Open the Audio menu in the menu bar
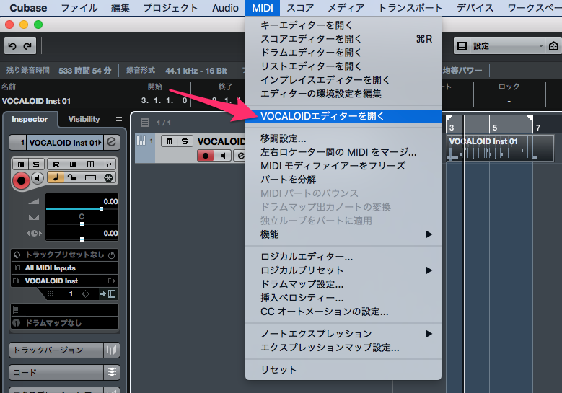Screen dimensions: 562x393 tap(225, 7)
